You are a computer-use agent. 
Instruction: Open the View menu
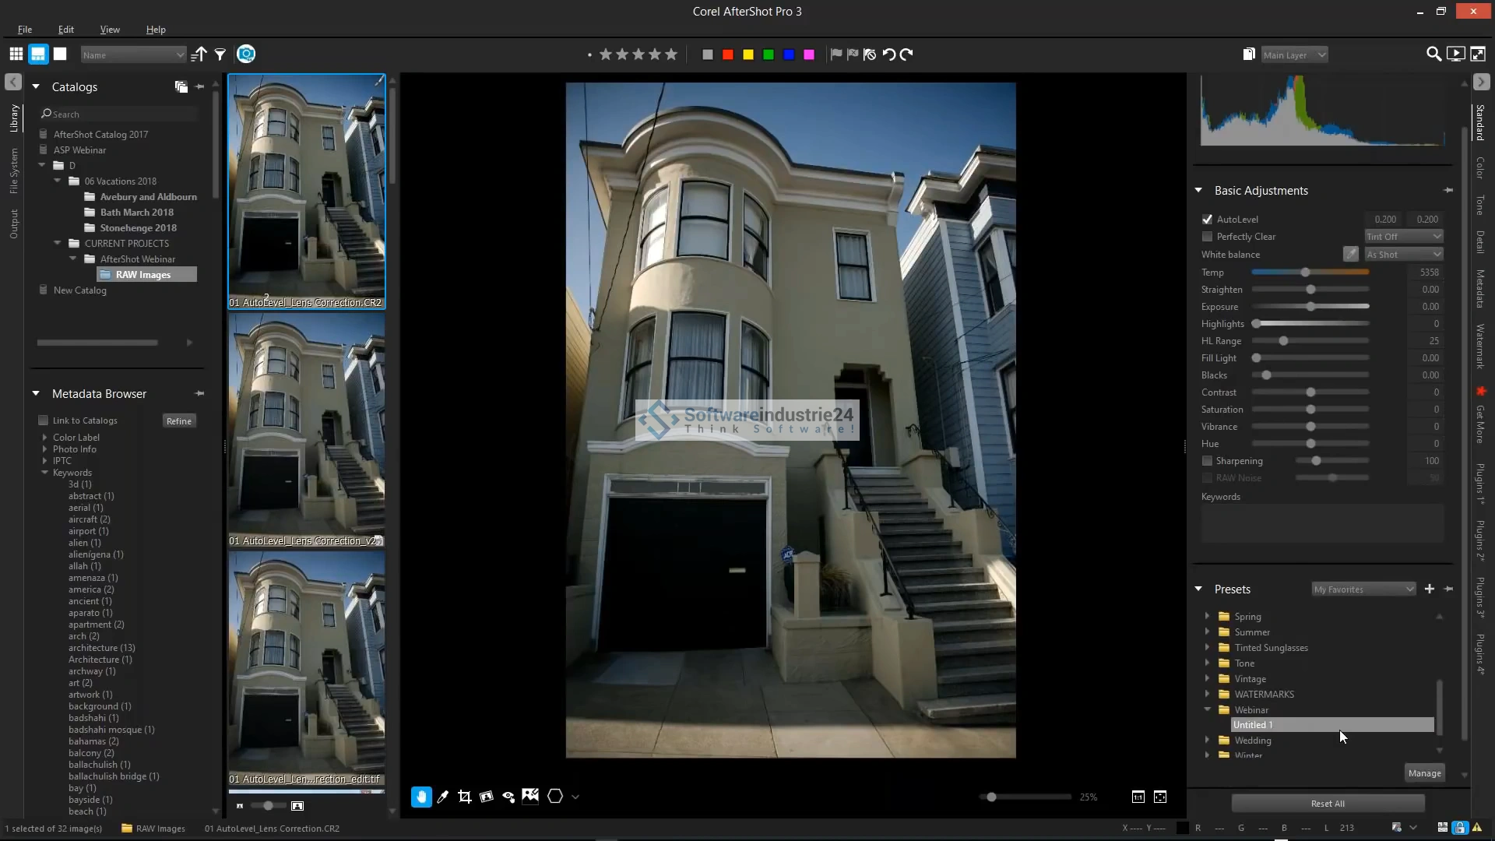(x=110, y=30)
